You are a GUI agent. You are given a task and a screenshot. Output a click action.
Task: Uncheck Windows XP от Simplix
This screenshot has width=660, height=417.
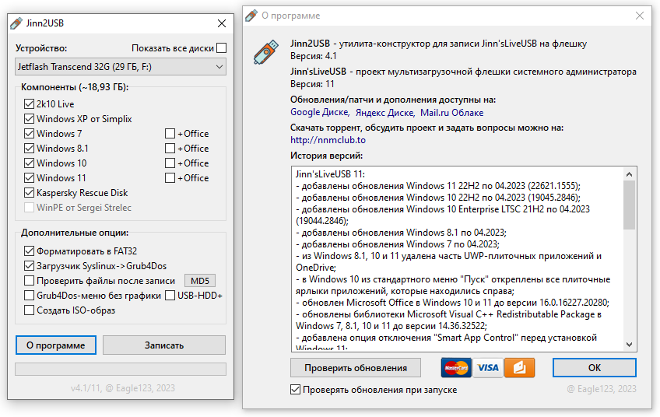point(29,119)
